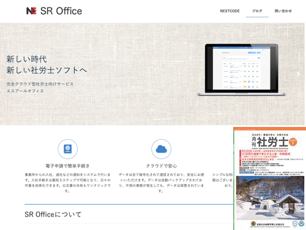
Task: Select the 電子申請で簡単手続き heading
Action: 67,166
